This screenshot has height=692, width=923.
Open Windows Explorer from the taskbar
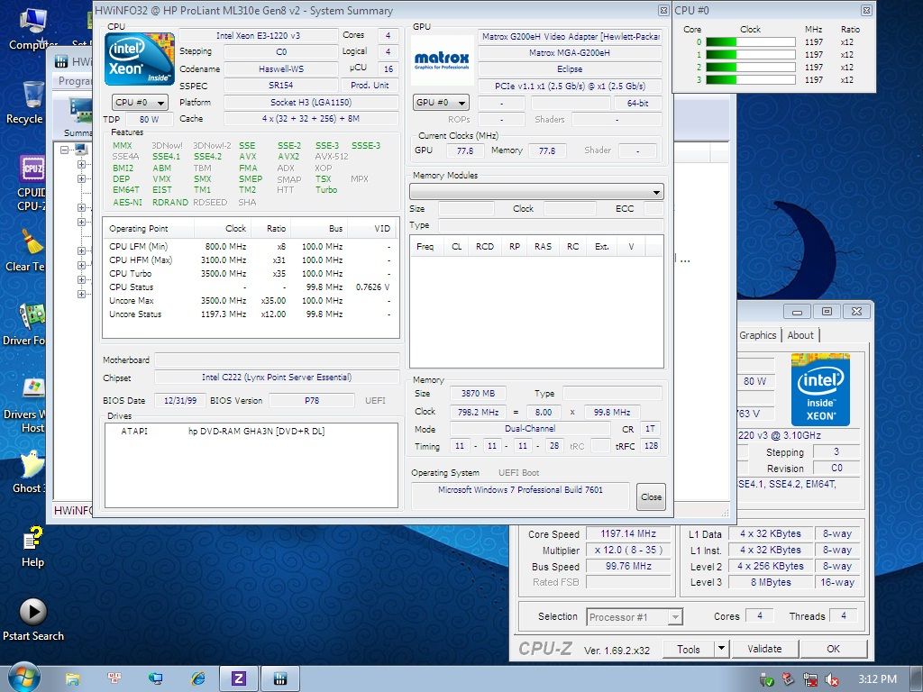[72, 678]
